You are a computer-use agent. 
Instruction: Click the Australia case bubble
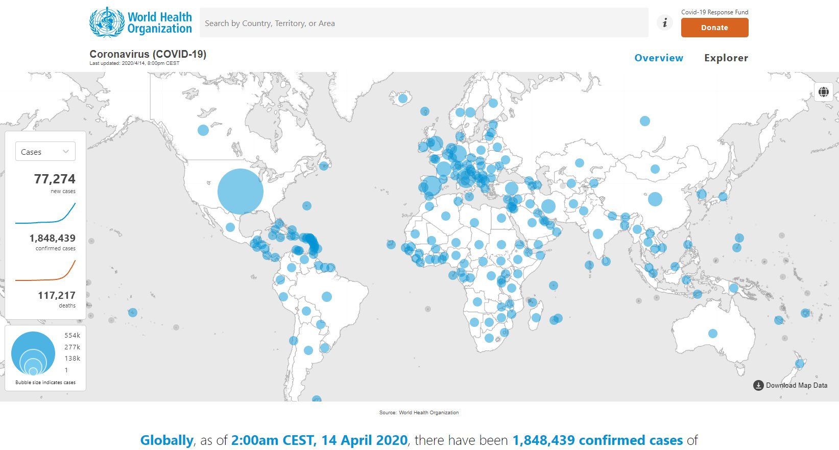pos(713,334)
